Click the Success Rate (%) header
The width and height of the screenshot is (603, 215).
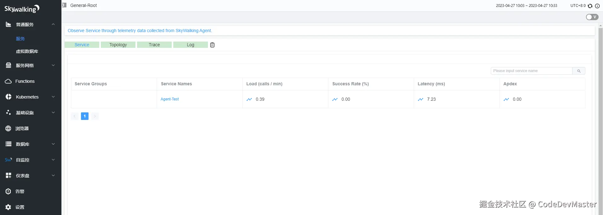tap(350, 84)
